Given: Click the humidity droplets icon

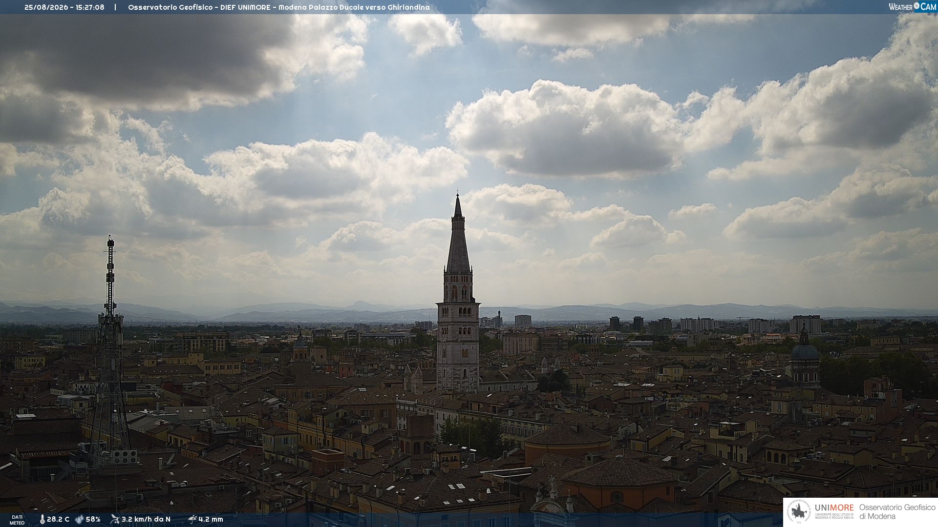Looking at the screenshot, I should pyautogui.click(x=79, y=519).
